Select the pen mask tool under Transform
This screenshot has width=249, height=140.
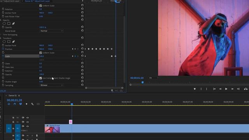(14, 42)
